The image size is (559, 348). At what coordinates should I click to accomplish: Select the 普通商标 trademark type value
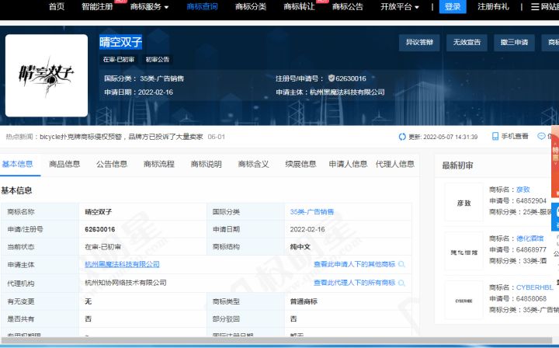coord(304,301)
